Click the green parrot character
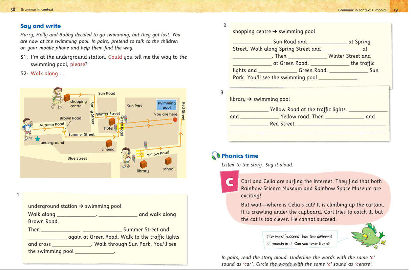This screenshot has width=411, height=270. click(367, 235)
